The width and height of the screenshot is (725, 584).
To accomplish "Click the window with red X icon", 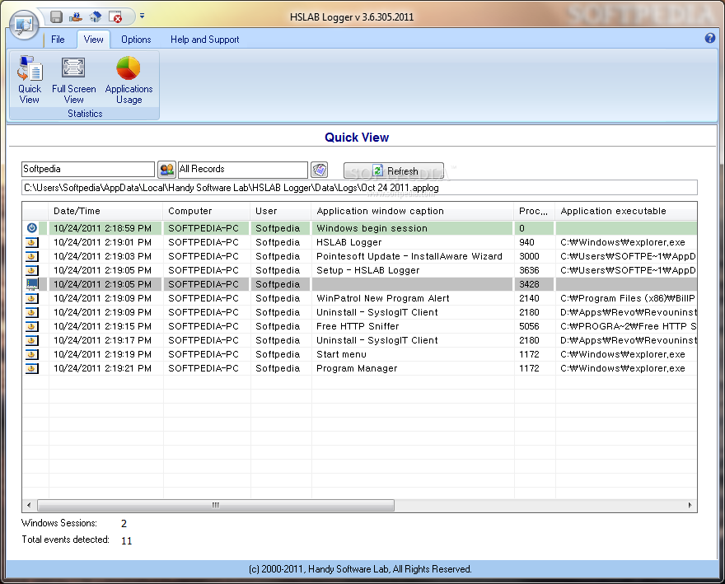I will pyautogui.click(x=115, y=17).
